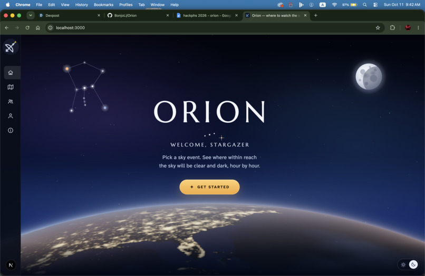Click the Chrome home button
Screen dimensions: 425x276
[38, 27]
